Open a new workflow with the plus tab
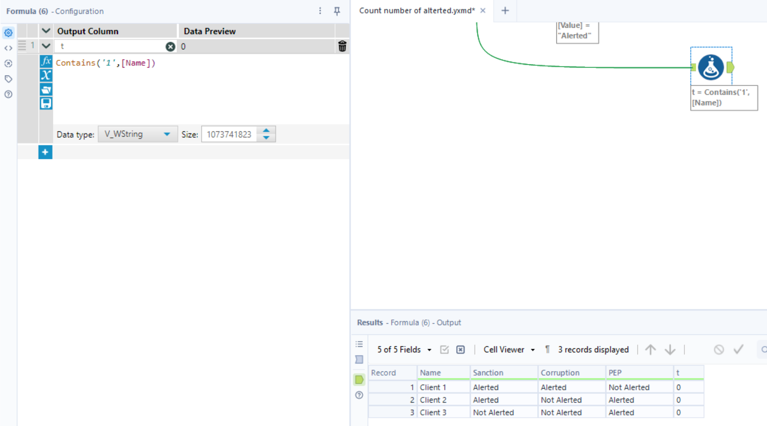This screenshot has width=767, height=426. 505,11
